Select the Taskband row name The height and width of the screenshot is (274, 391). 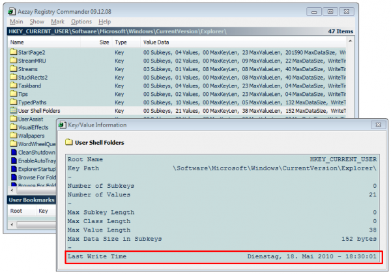(29, 86)
